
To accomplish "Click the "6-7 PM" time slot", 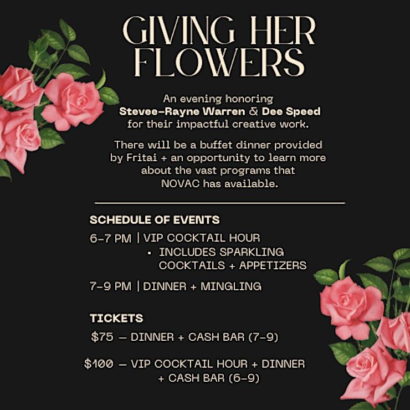I will (111, 238).
